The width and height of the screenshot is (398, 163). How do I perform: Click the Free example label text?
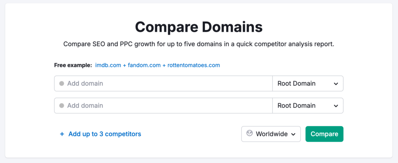click(x=73, y=65)
